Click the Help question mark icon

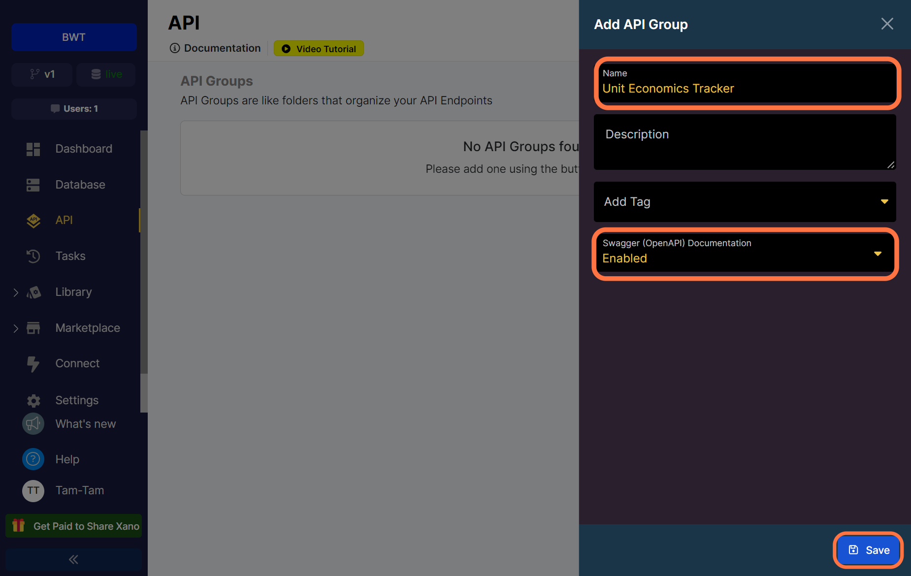tap(33, 459)
